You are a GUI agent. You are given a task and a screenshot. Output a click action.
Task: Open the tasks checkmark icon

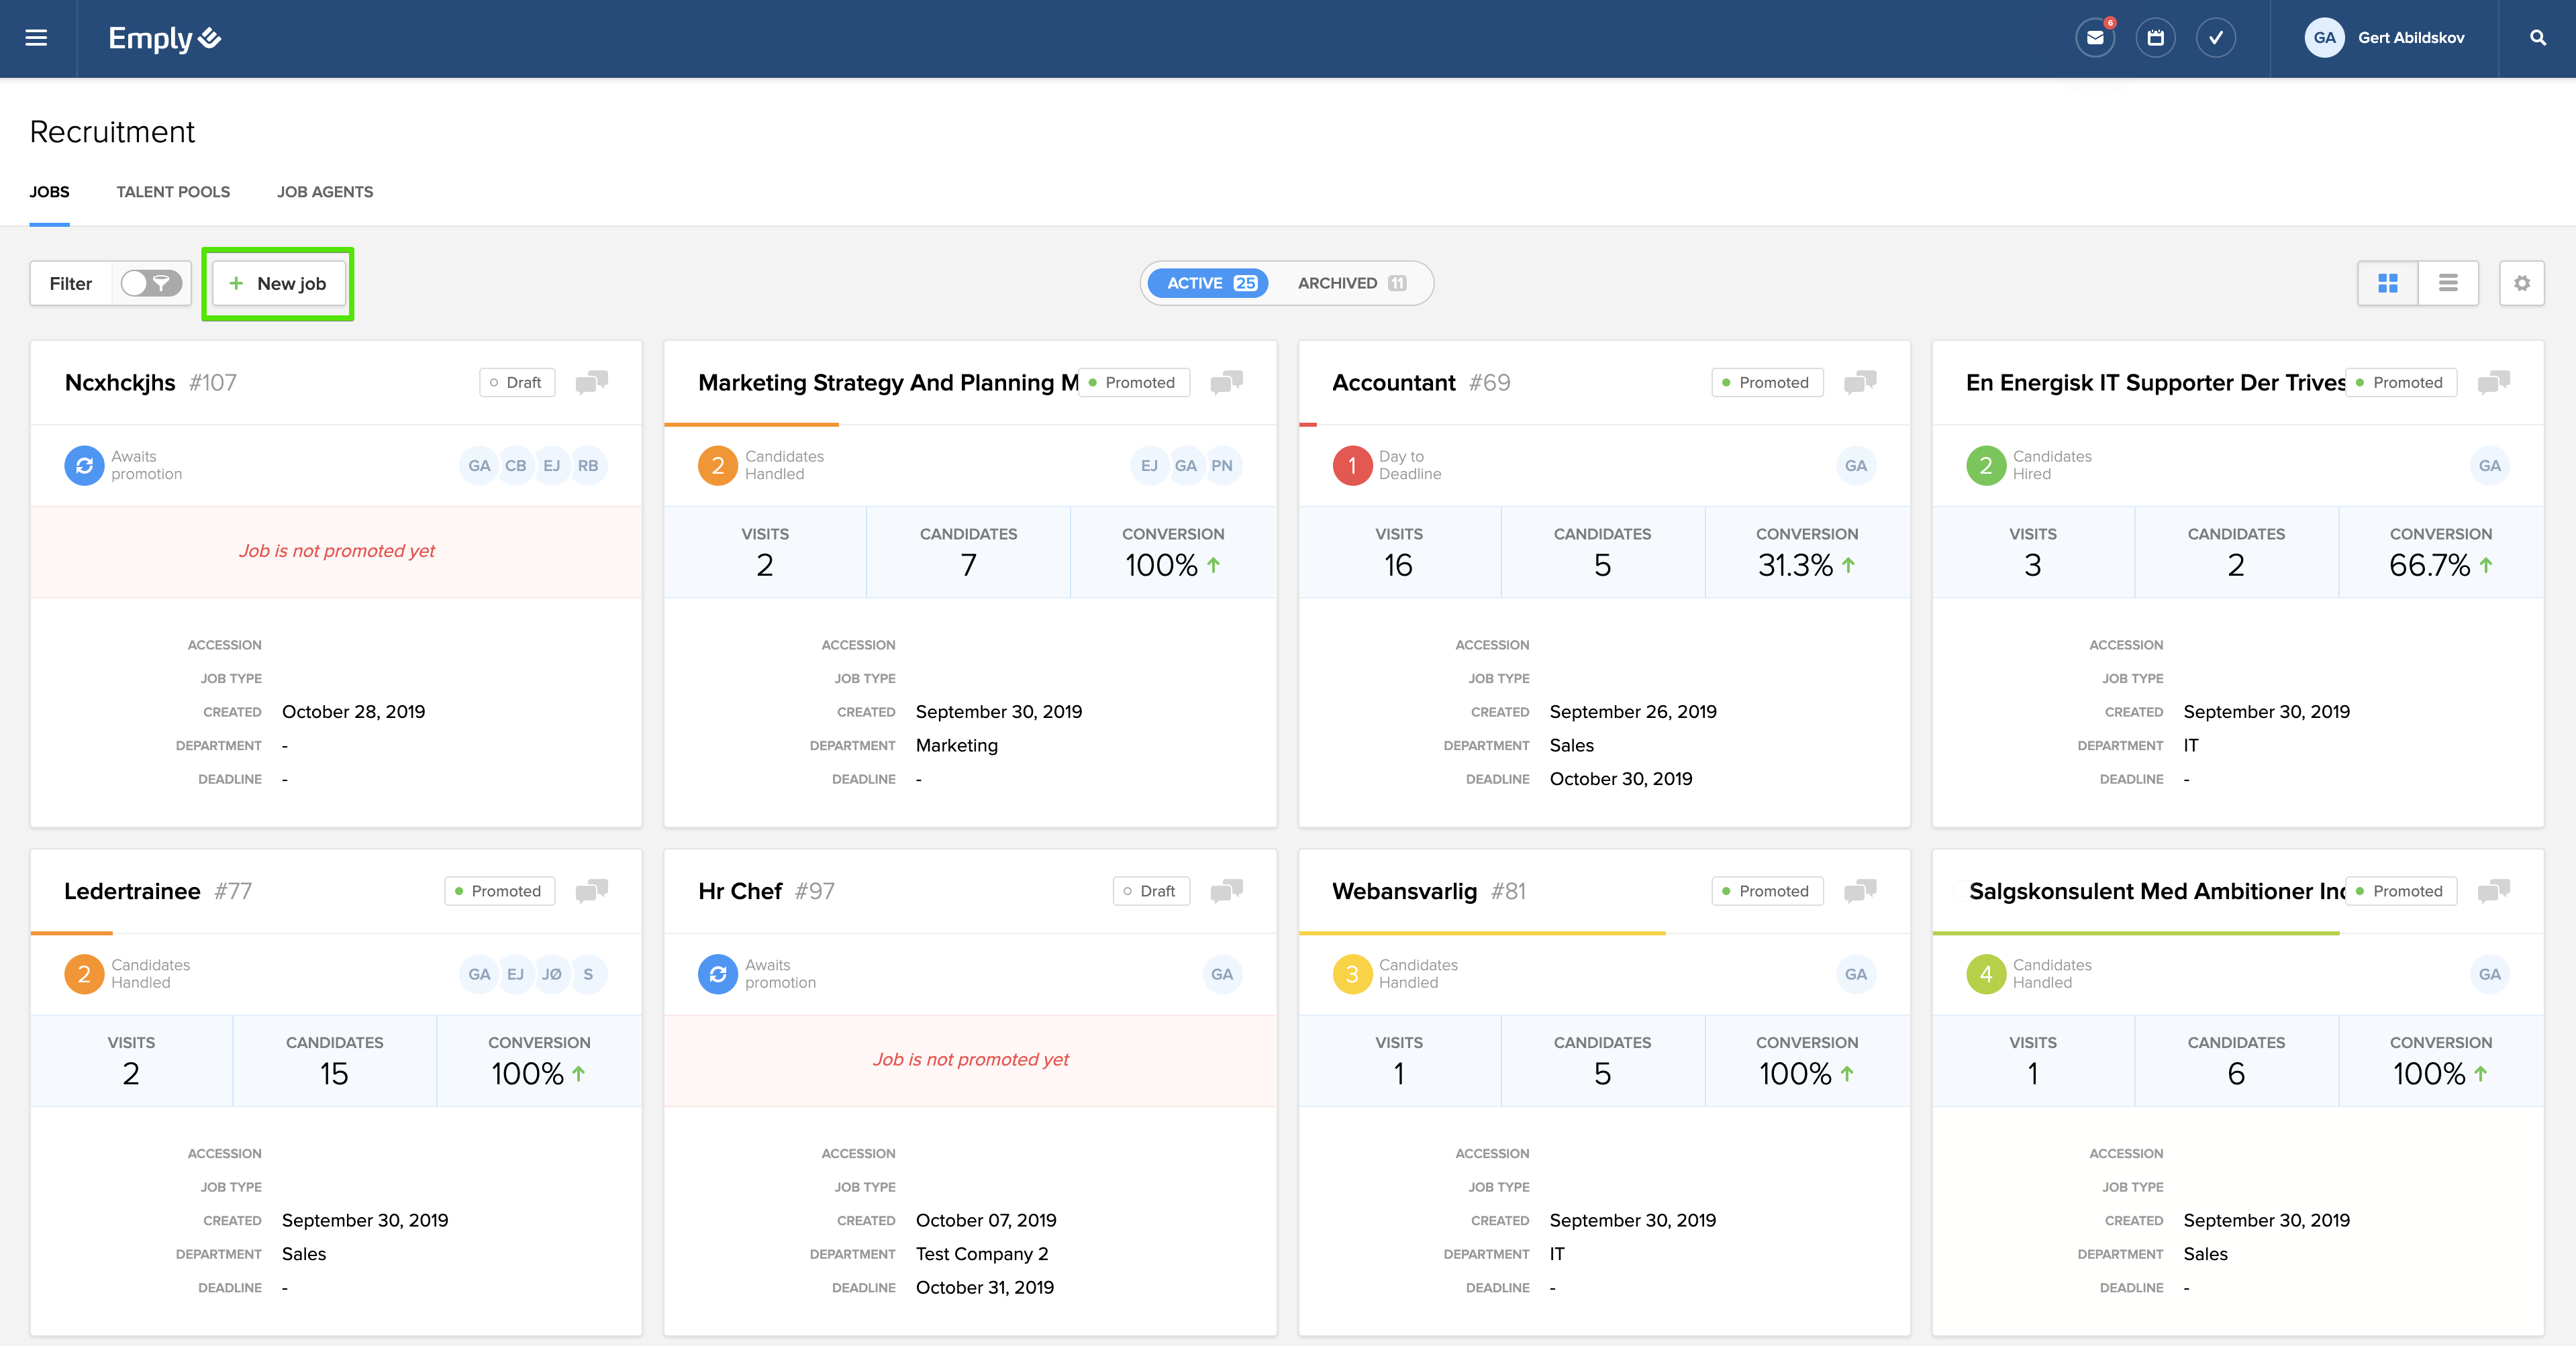click(x=2215, y=38)
